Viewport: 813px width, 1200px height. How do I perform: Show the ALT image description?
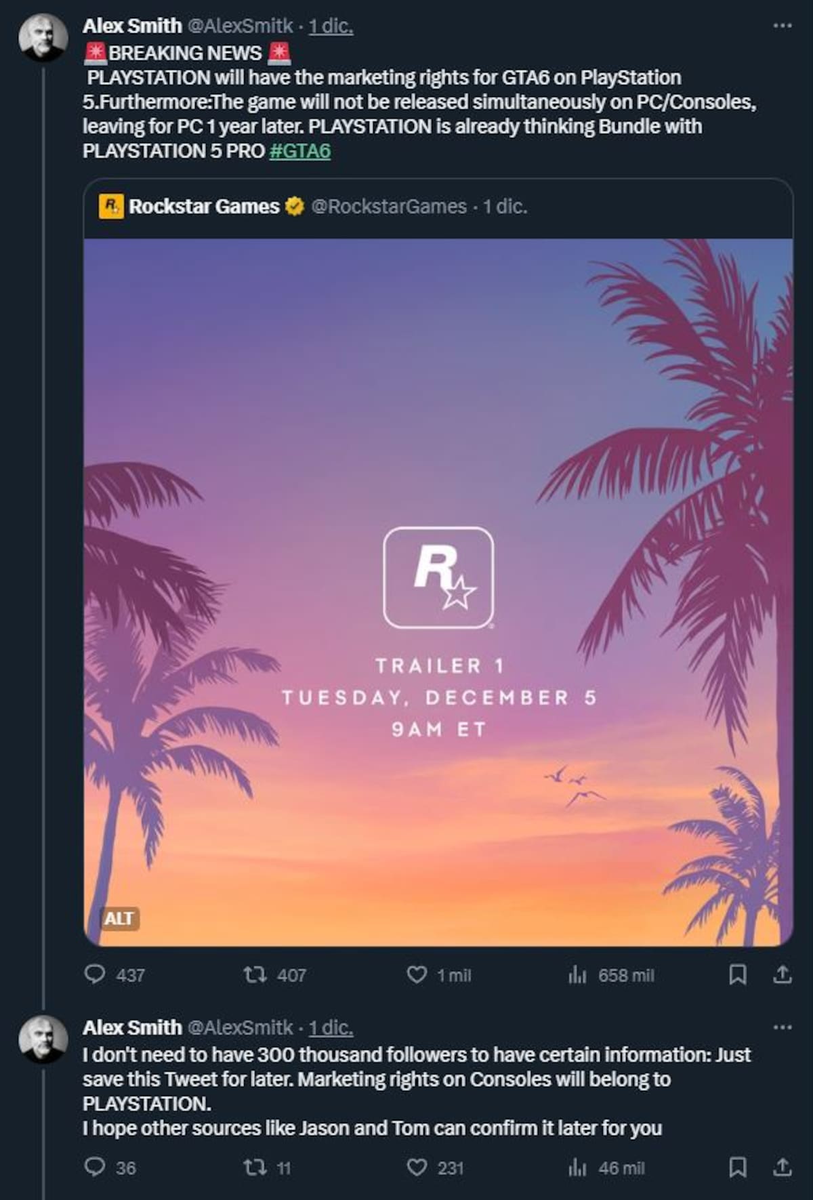pyautogui.click(x=119, y=918)
